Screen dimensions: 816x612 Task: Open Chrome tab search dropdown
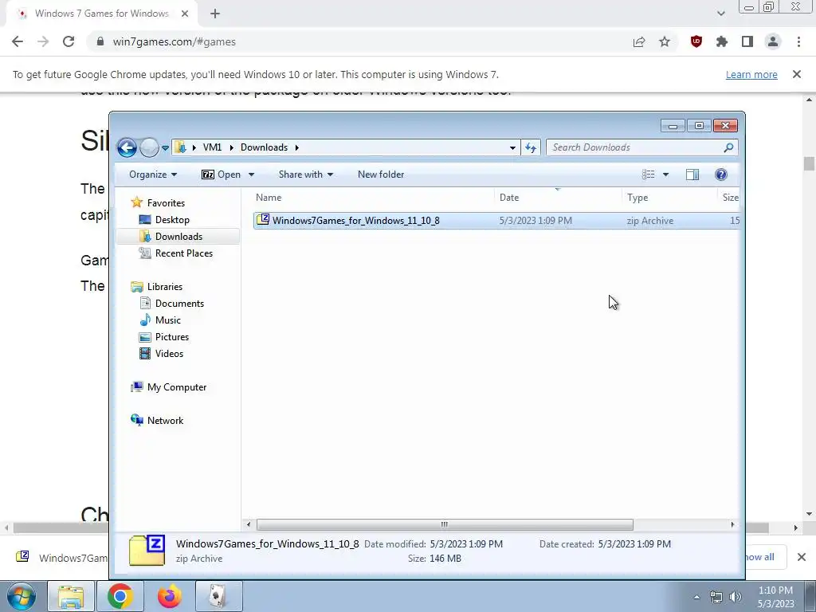pos(720,14)
